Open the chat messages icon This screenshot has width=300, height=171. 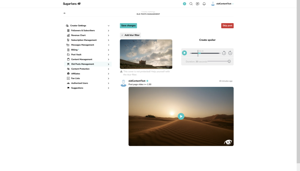click(197, 4)
